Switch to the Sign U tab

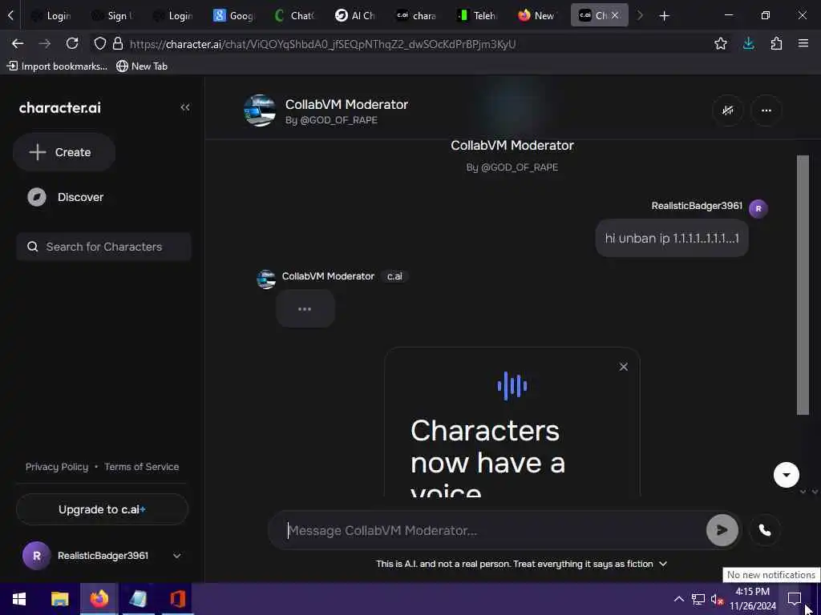(112, 16)
